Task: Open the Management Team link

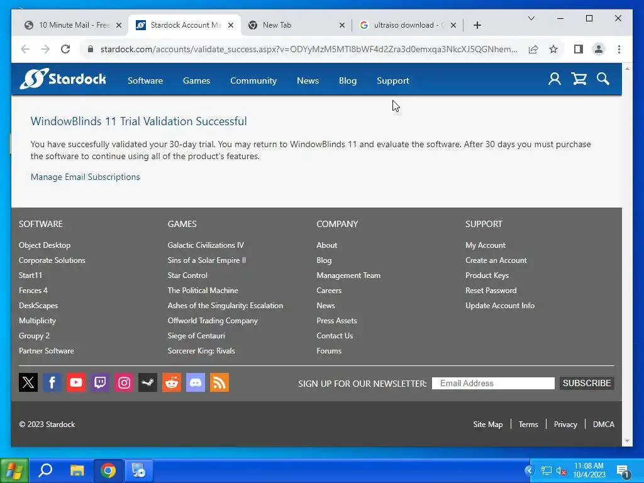Action: click(x=348, y=275)
